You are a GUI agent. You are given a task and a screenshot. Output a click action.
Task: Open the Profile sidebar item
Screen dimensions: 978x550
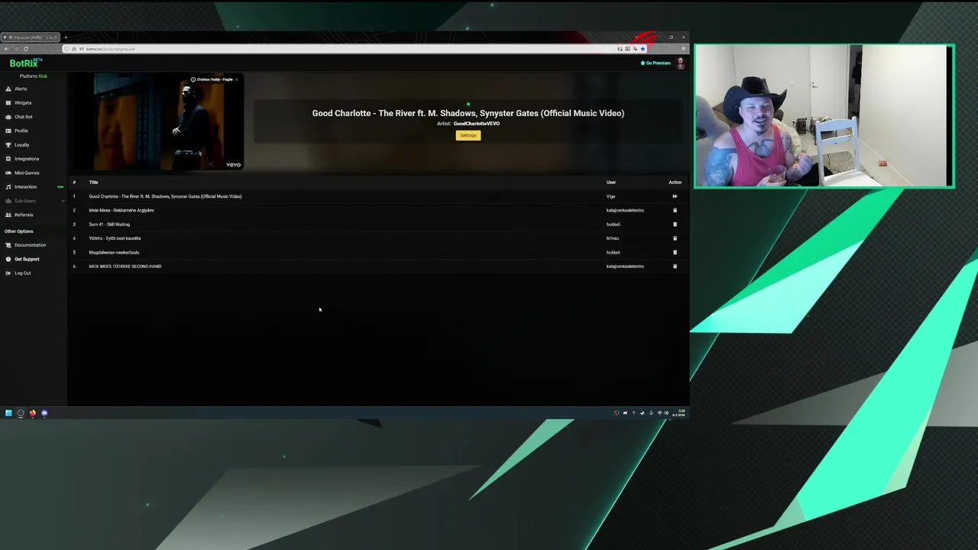tap(21, 131)
